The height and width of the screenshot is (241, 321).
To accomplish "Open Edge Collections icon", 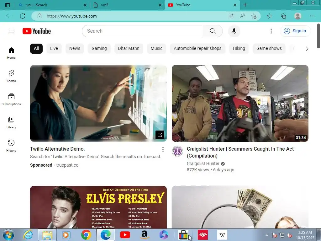I will (283, 16).
